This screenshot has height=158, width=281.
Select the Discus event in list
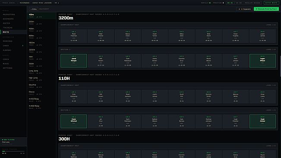pyautogui.click(x=41, y=93)
